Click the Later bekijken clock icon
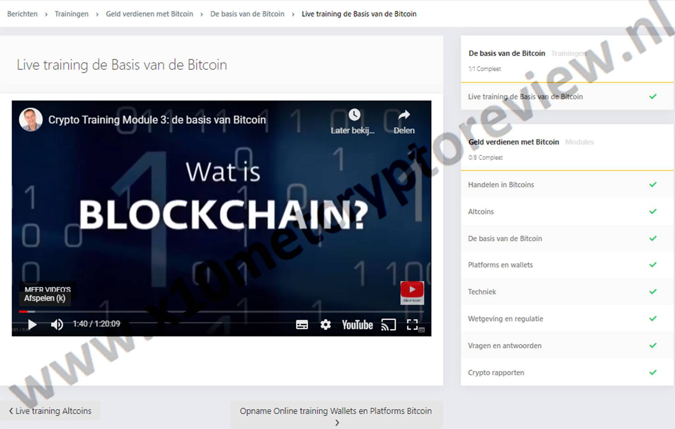This screenshot has height=429, width=675. [x=354, y=115]
